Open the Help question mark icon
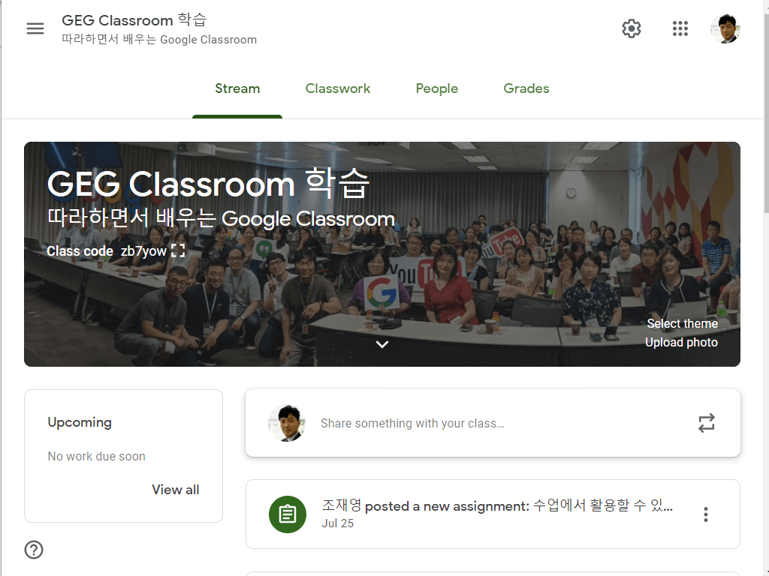This screenshot has height=576, width=769. click(x=34, y=550)
